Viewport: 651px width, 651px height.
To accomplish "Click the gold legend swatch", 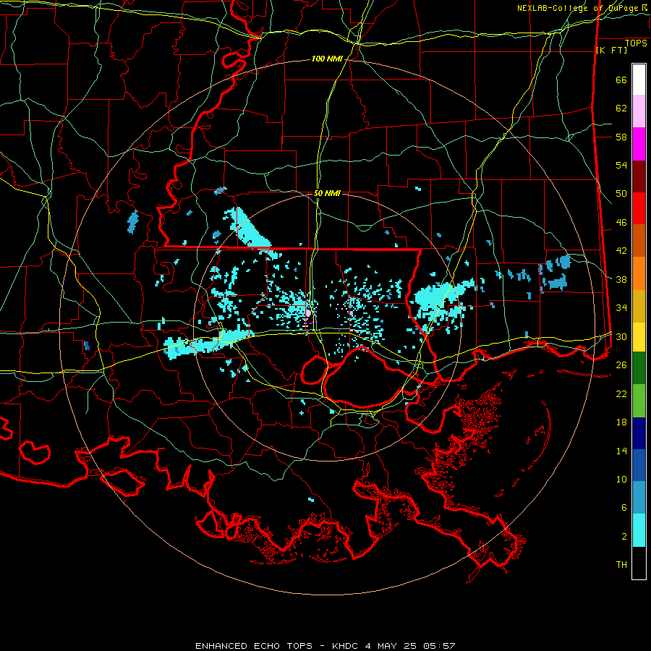I will pyautogui.click(x=639, y=306).
